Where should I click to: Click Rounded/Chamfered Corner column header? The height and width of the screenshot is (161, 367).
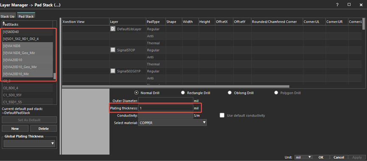click(277, 22)
